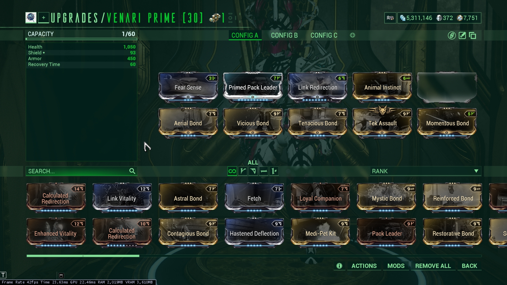The width and height of the screenshot is (507, 285).
Task: Open the MODS menu
Action: pos(396,266)
